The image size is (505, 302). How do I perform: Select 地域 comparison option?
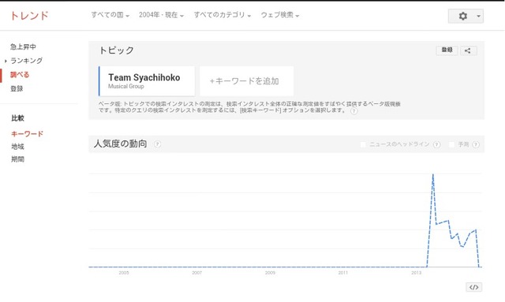point(17,147)
